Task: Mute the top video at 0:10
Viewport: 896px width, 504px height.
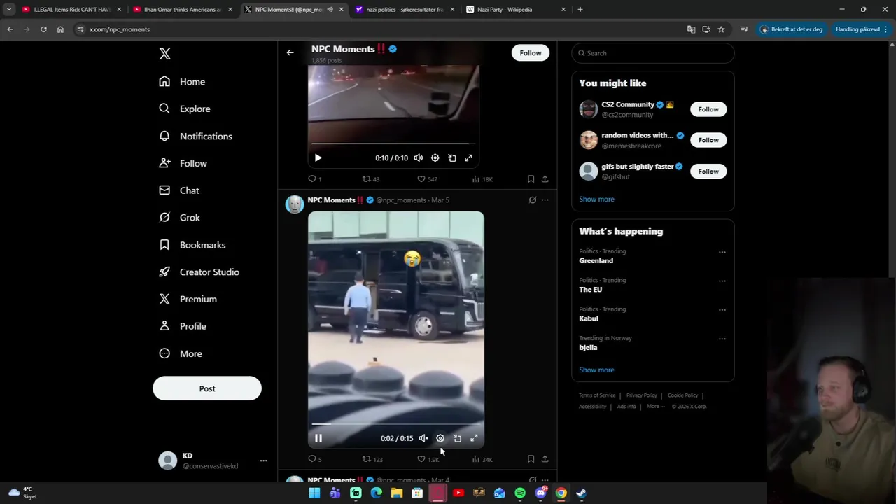Action: [x=418, y=158]
